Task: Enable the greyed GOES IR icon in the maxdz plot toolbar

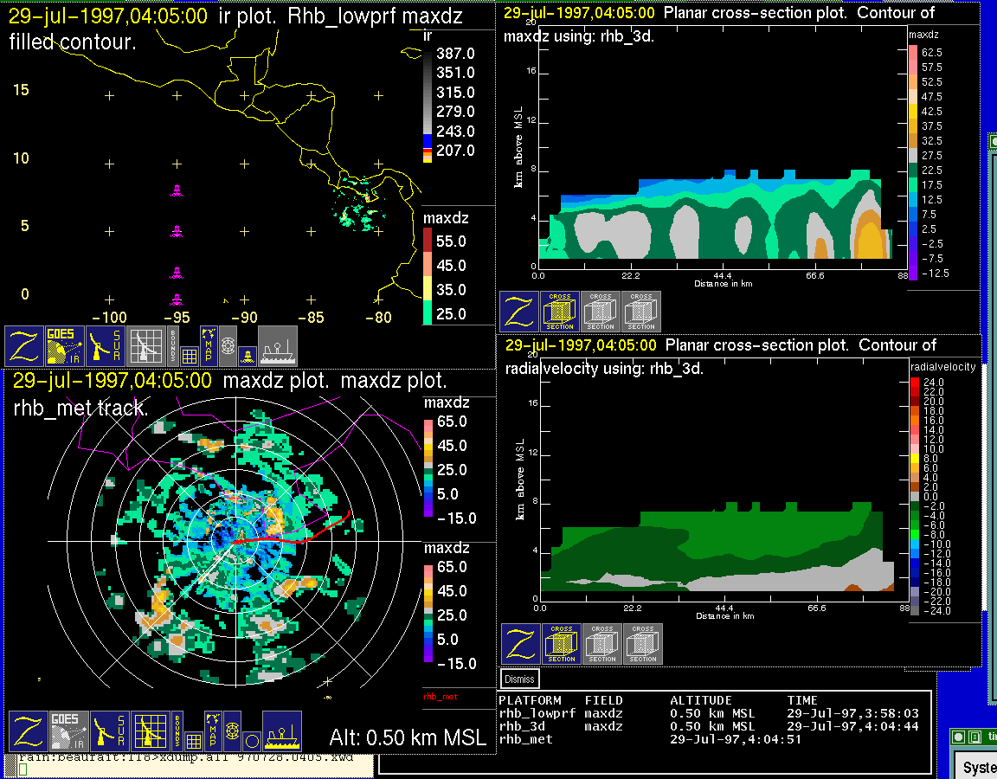Action: pyautogui.click(x=68, y=732)
